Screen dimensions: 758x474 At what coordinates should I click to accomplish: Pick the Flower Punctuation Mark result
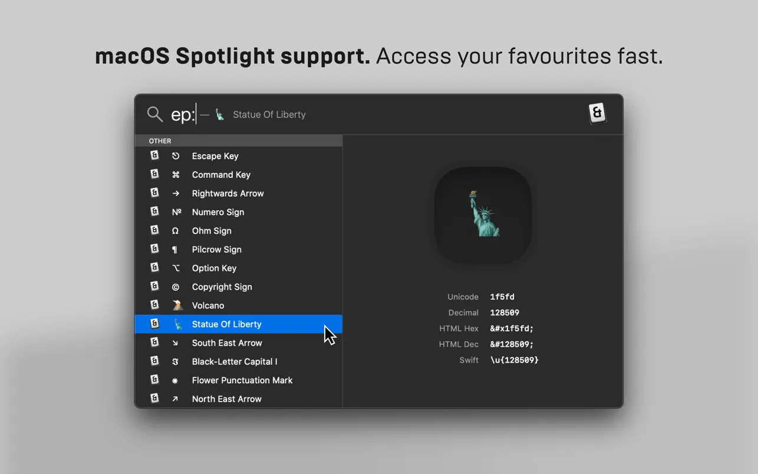click(x=242, y=380)
